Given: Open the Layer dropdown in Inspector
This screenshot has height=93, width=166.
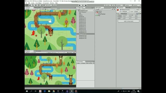Looking at the screenshot, I should (137, 11).
